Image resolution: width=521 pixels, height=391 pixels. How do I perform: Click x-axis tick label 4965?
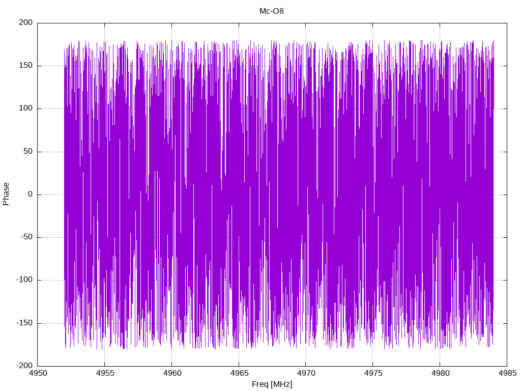tap(239, 373)
